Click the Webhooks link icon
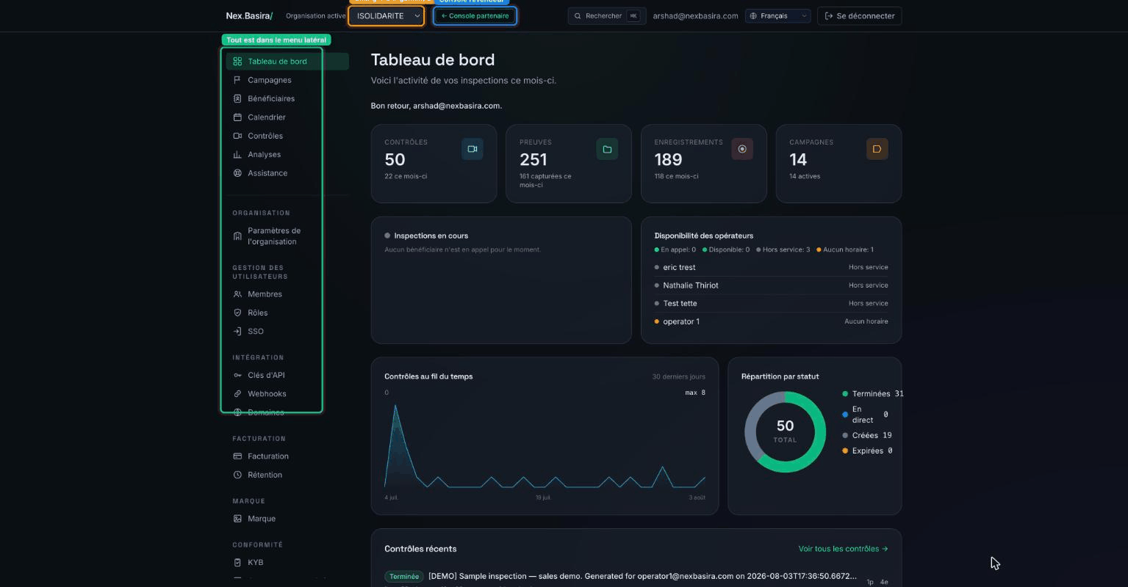This screenshot has height=587, width=1128. 237,394
